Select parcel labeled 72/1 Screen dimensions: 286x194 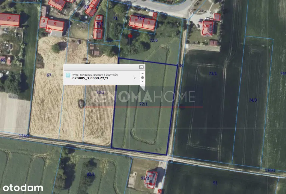coord(143,104)
